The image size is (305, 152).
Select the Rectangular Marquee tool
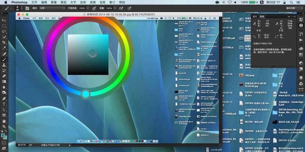(4, 26)
